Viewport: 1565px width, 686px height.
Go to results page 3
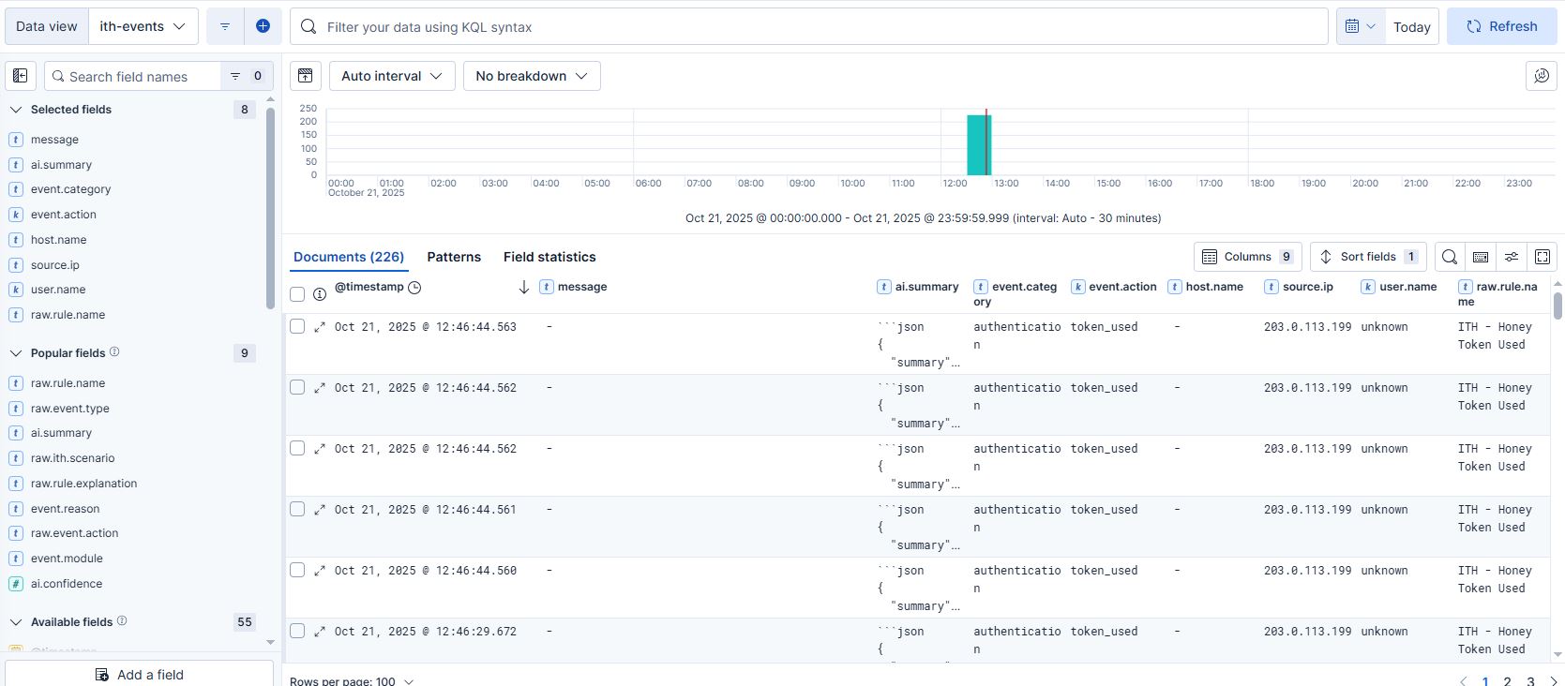click(x=1531, y=681)
